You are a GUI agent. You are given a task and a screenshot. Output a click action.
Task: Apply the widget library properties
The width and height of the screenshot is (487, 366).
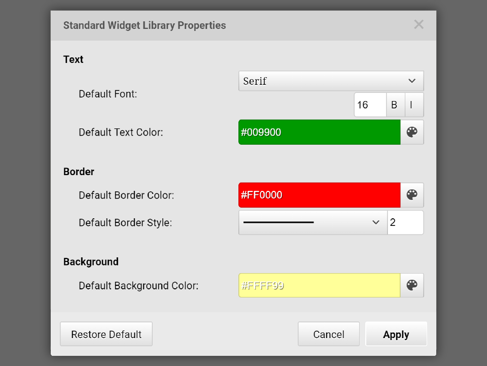(x=396, y=334)
